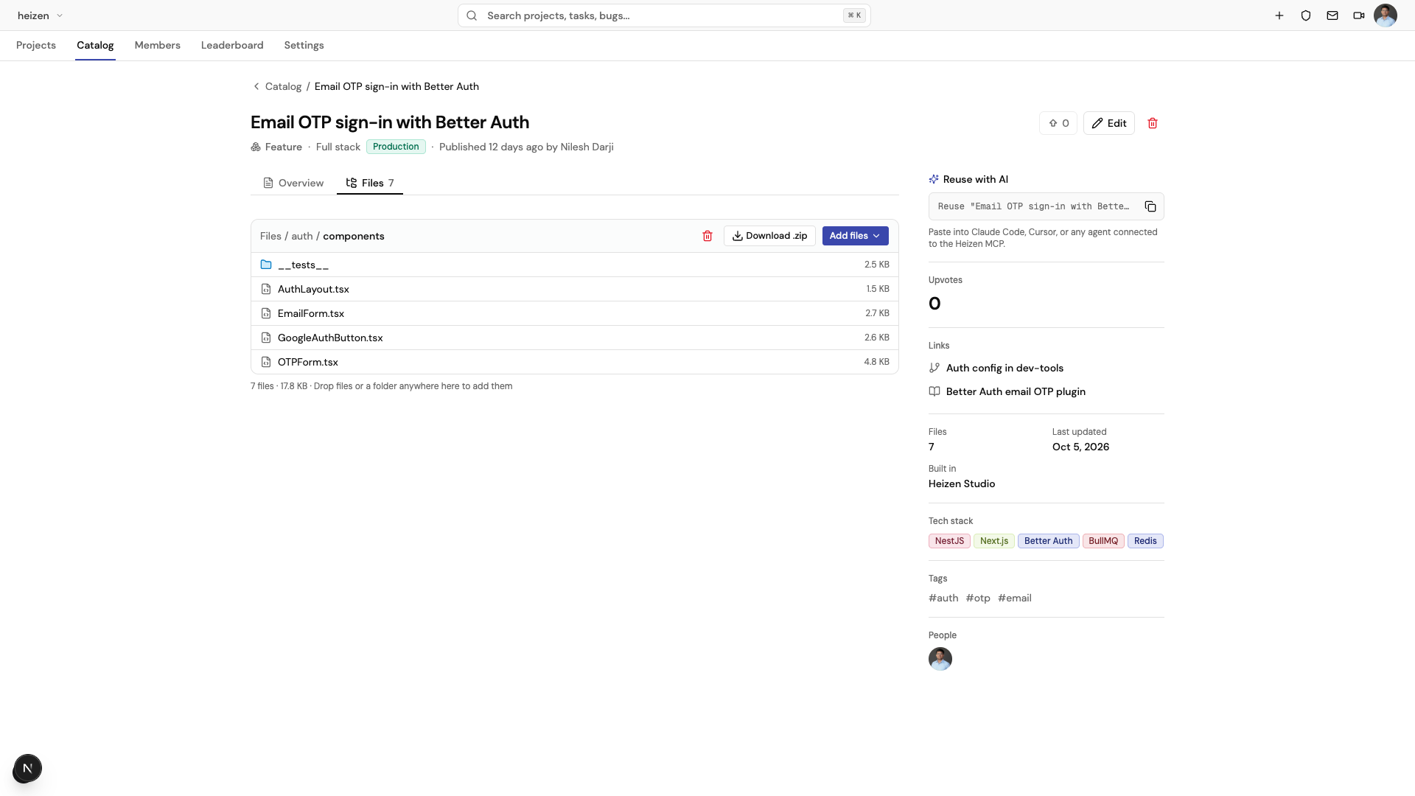Click the Catalog breadcrumb link
Viewport: 1415px width, 796px height.
(283, 86)
